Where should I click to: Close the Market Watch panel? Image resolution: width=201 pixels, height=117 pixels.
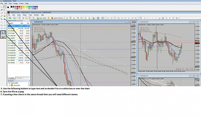(29, 21)
